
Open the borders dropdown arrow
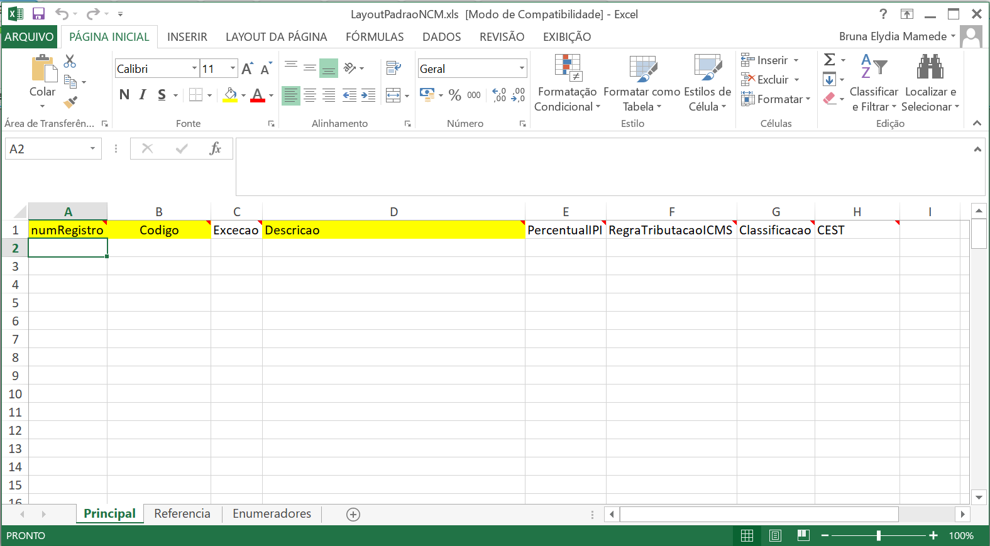209,96
